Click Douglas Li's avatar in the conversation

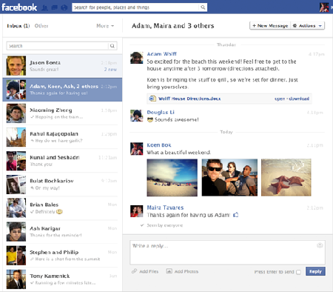point(137,116)
